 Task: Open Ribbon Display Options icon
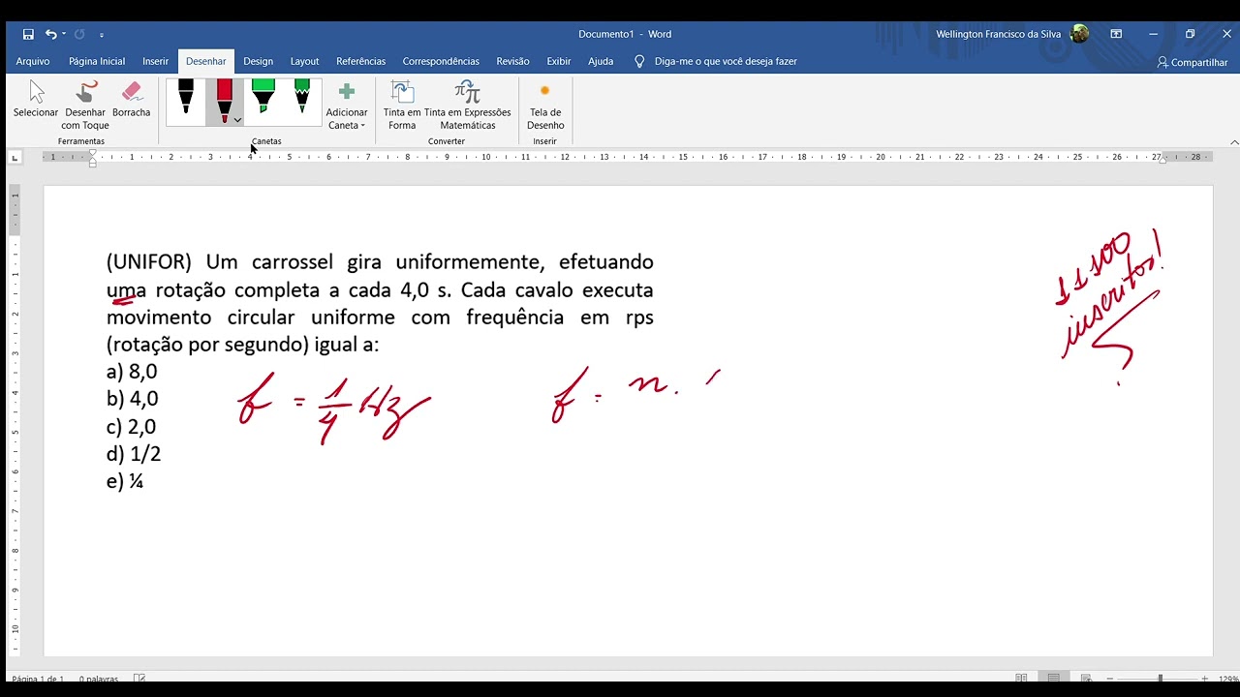1116,34
